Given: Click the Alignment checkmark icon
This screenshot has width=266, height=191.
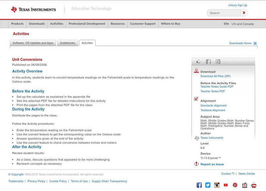Looking at the screenshot, I should pos(196,98).
